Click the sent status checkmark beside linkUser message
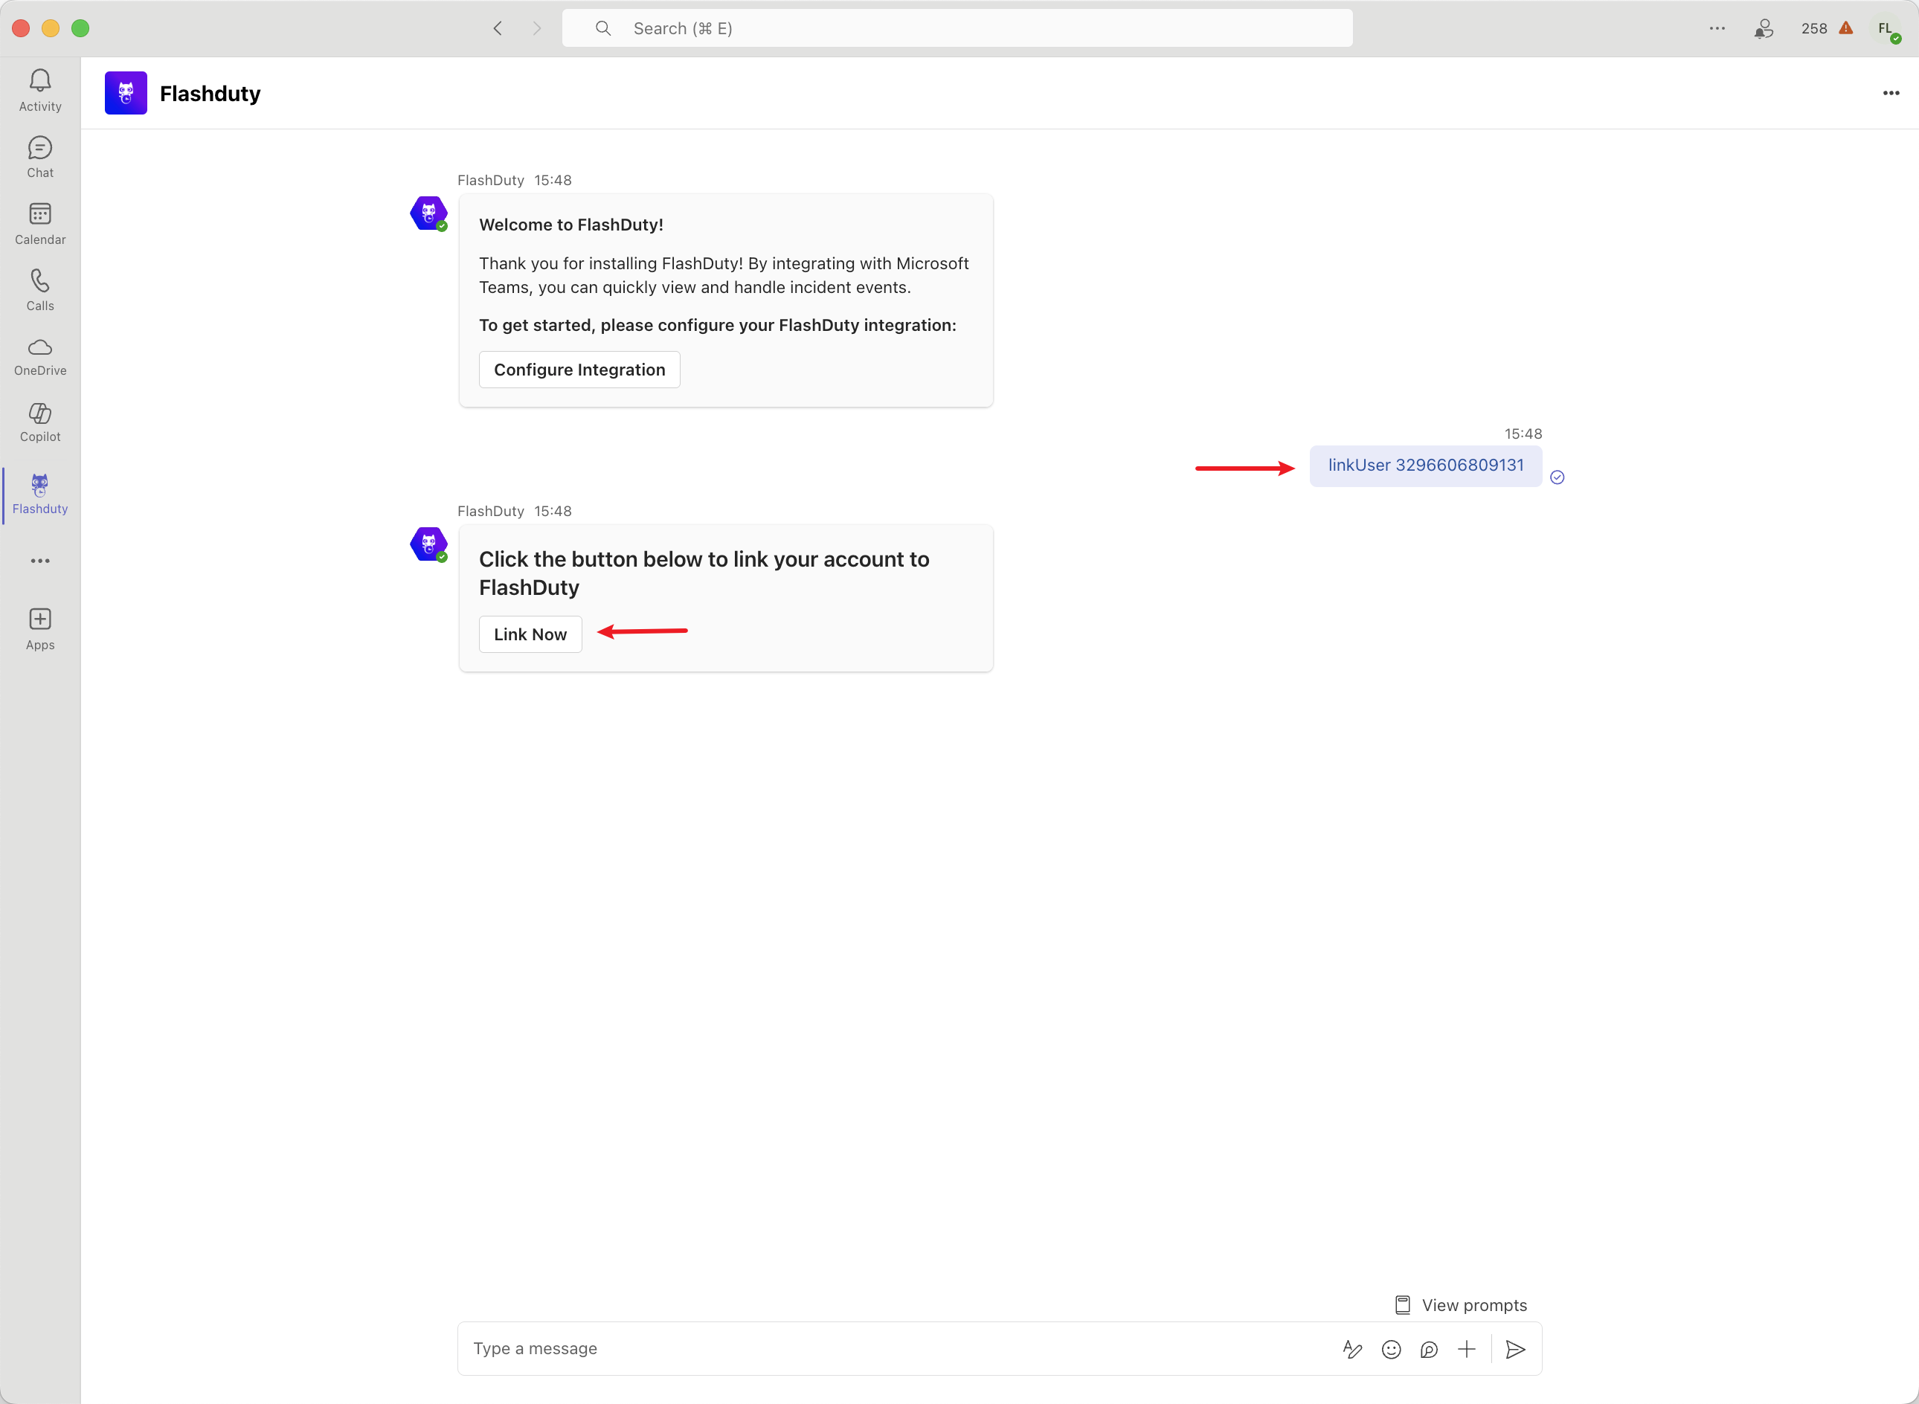 coord(1557,477)
